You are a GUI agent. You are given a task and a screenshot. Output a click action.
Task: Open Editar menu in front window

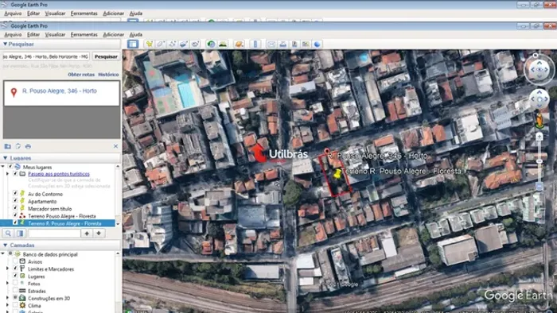[x=33, y=34]
